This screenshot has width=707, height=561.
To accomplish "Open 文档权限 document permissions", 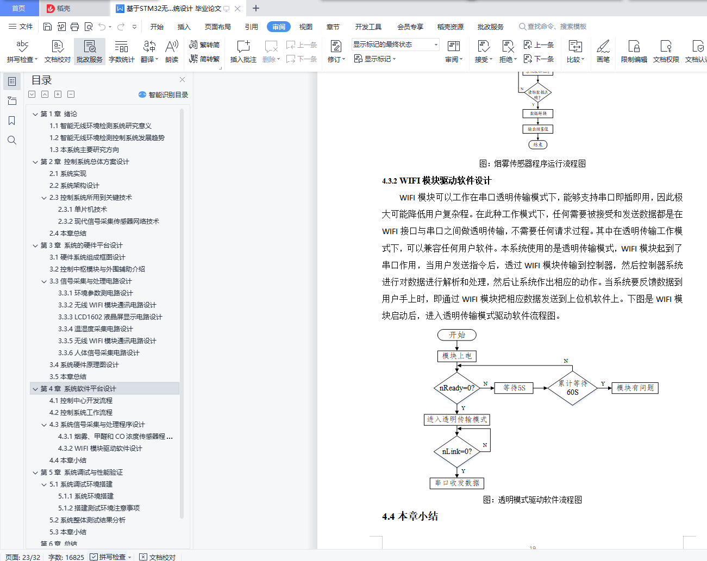I will [x=666, y=52].
